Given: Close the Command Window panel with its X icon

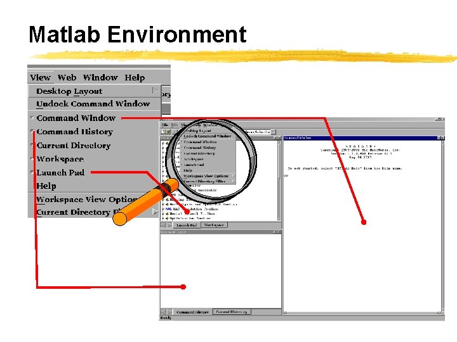Looking at the screenshot, I should coord(443,138).
